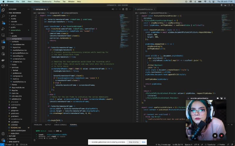
Task: Click the camera icon in the recorder popup
Action: (218, 98)
